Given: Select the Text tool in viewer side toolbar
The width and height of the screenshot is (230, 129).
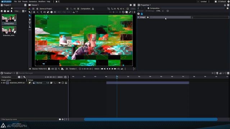Looking at the screenshot, I should click(x=30, y=23).
